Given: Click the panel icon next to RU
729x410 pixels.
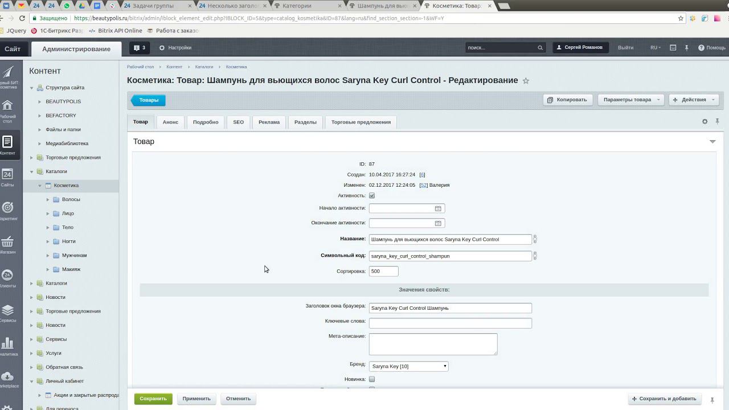Looking at the screenshot, I should pos(673,48).
